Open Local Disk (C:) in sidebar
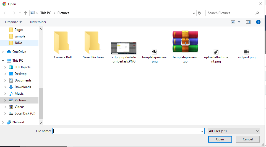266x147 pixels. 25,113
